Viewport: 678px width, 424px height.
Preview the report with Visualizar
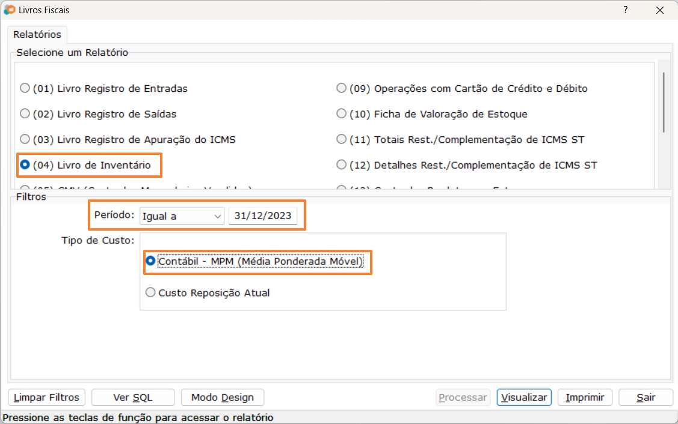point(523,397)
